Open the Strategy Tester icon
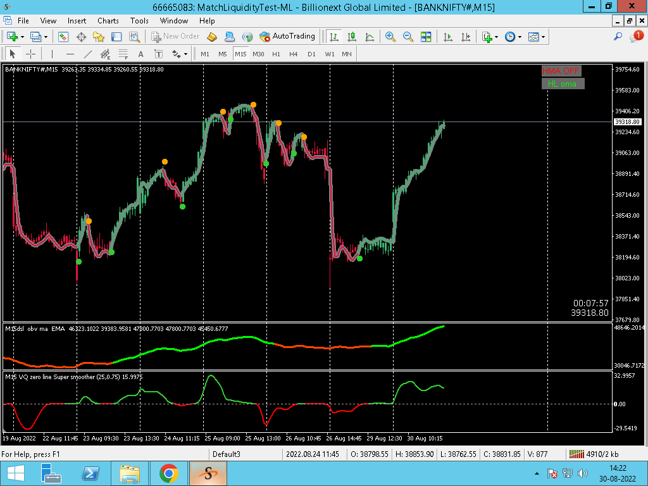This screenshot has width=648, height=486. pos(134,37)
